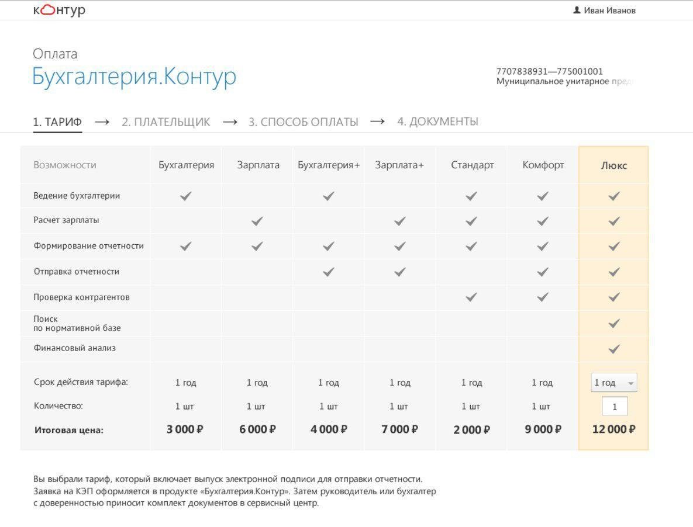This screenshot has width=693, height=527.
Task: Click checkmark for Поиск по нормативной базе under Люкс
Action: pos(614,324)
